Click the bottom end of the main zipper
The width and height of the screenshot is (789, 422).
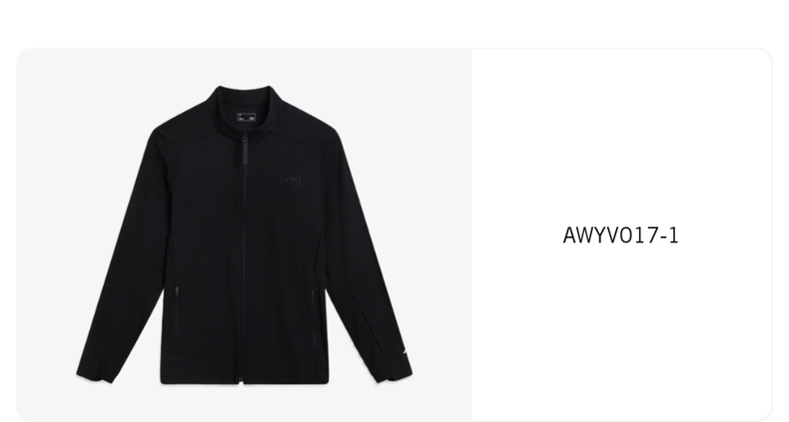coord(243,381)
